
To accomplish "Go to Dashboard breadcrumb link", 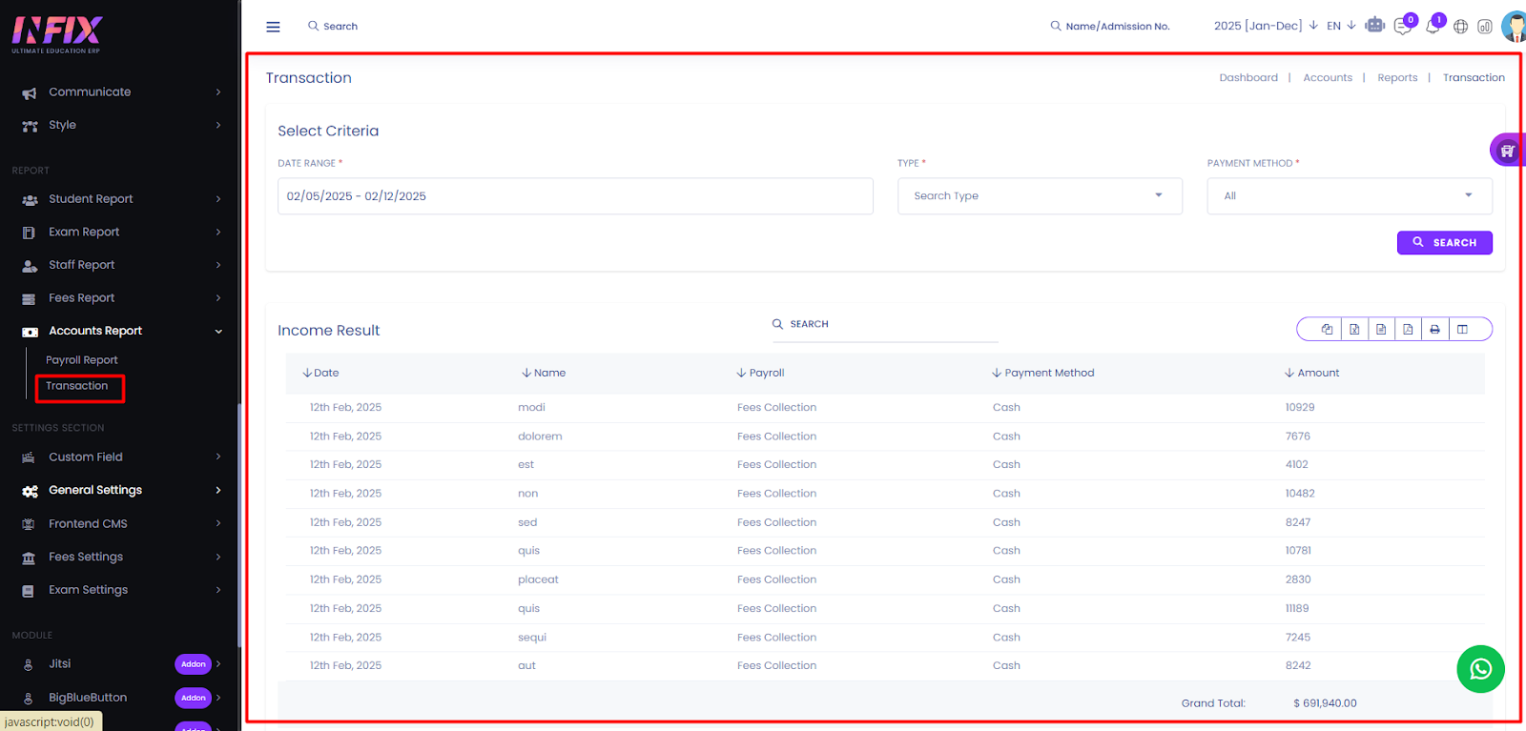I will (x=1248, y=78).
